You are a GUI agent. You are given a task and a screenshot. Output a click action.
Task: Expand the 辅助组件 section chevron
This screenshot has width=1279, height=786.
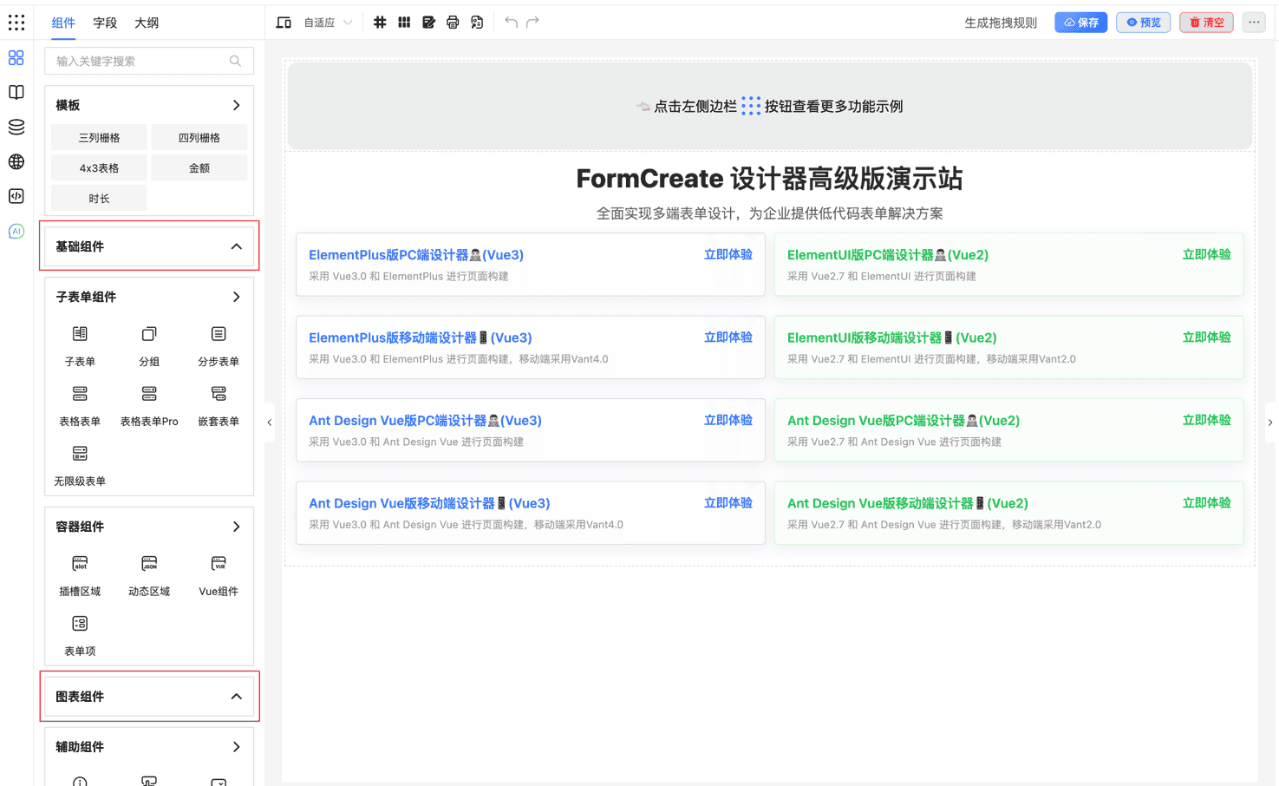pyautogui.click(x=236, y=747)
